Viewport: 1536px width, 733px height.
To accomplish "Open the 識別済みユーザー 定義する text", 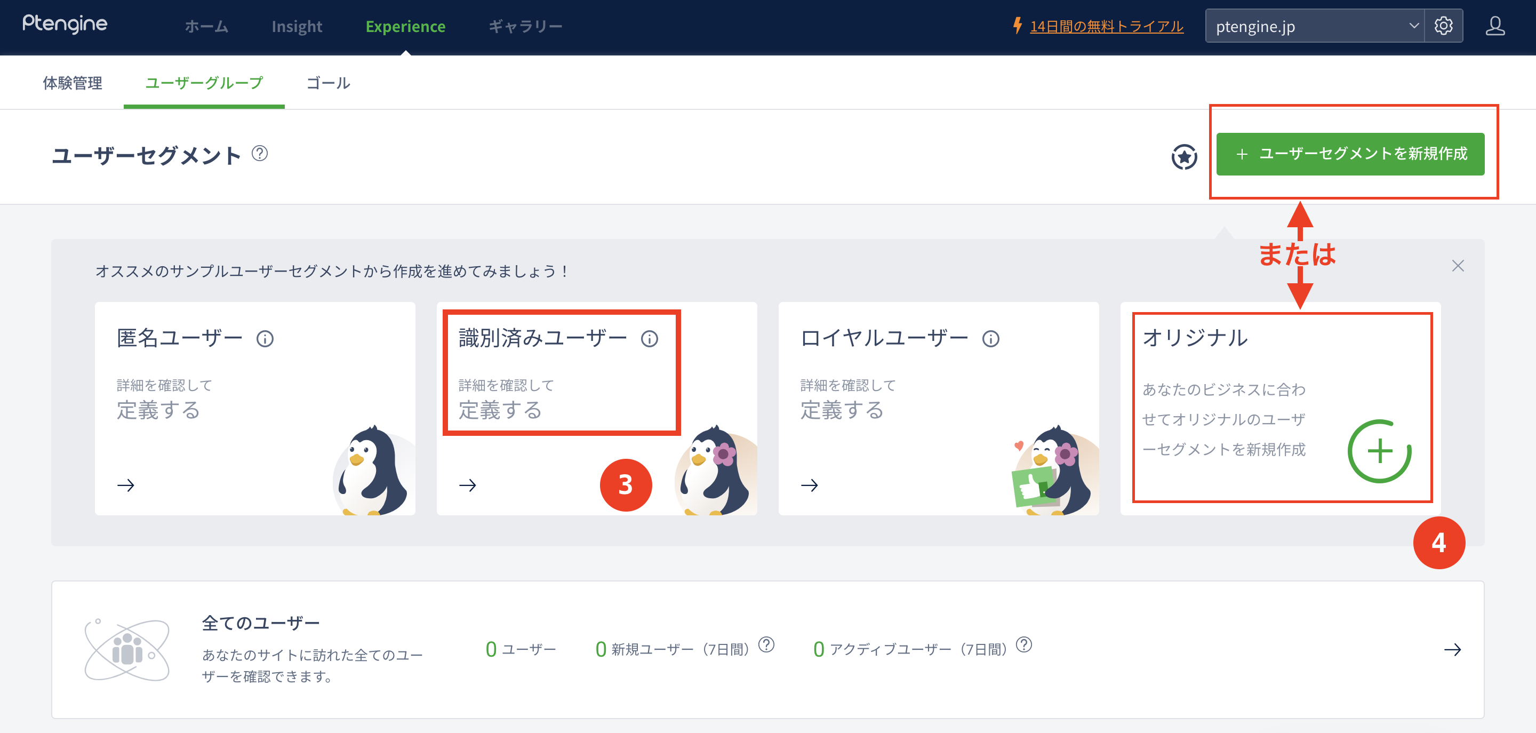I will 500,410.
